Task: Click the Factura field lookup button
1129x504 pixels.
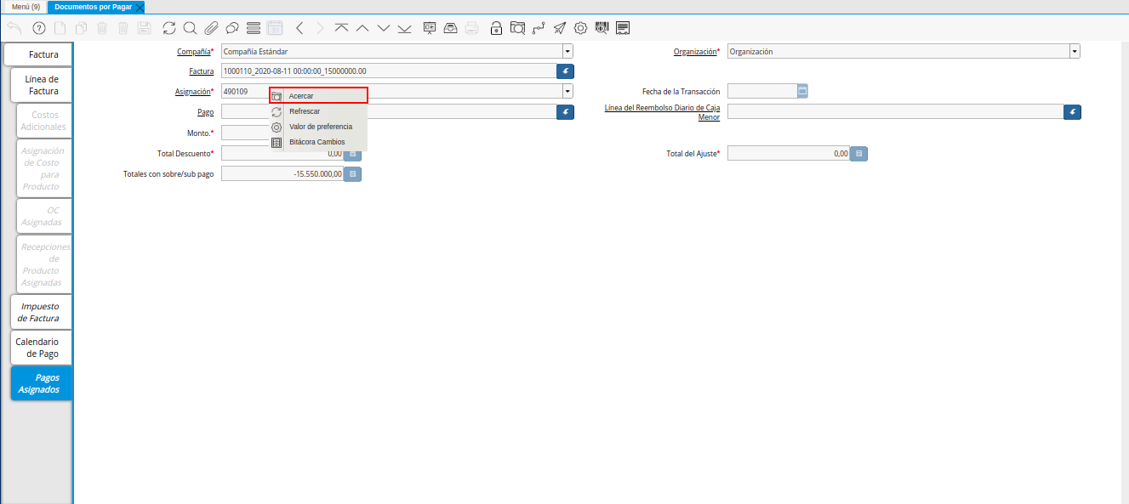Action: point(565,71)
